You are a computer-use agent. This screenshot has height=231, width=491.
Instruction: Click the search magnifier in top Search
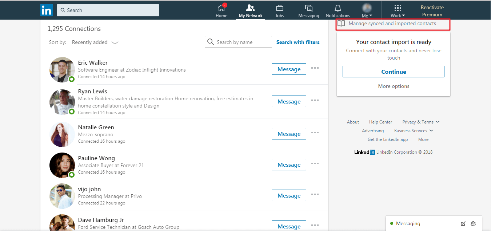tap(63, 10)
